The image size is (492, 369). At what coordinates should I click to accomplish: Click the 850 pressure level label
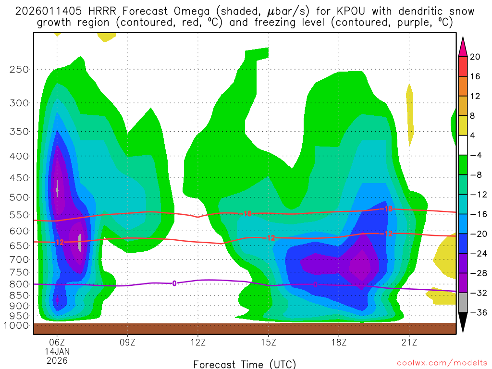click(x=19, y=295)
